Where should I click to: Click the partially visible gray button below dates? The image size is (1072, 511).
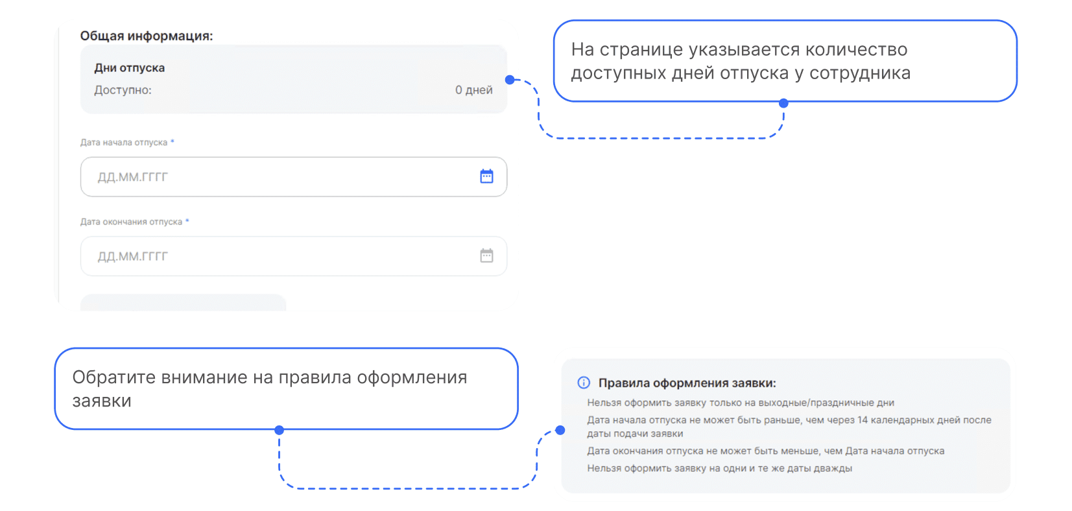(x=183, y=303)
